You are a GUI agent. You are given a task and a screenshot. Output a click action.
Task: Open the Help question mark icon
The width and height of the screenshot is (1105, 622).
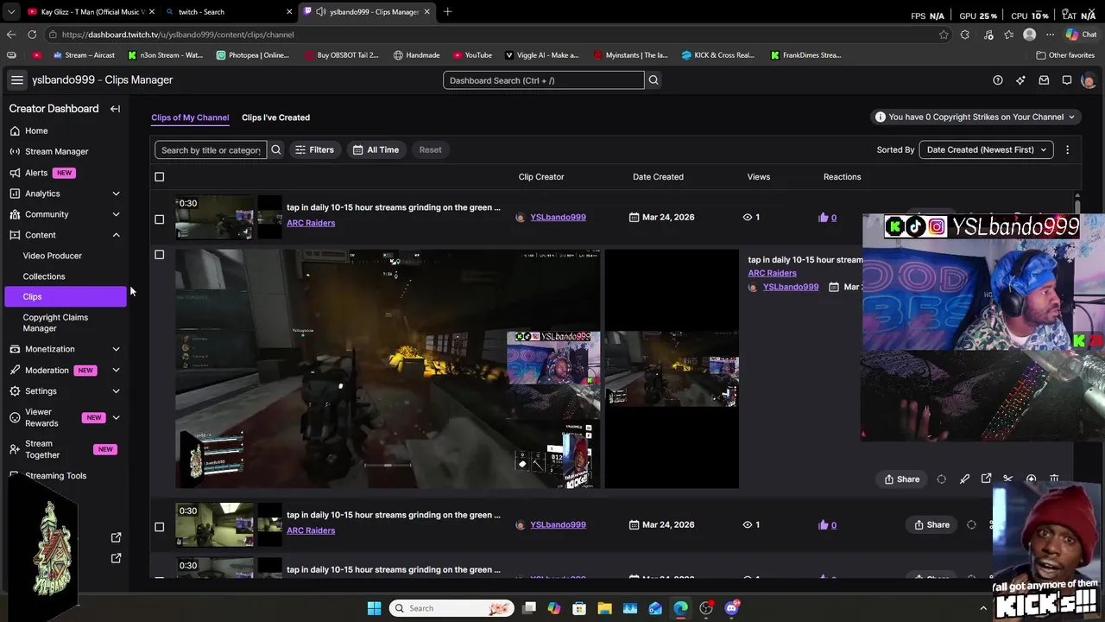pos(998,80)
